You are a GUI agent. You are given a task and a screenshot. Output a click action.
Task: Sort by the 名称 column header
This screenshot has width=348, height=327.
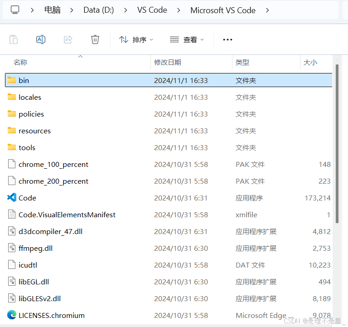[x=20, y=63]
